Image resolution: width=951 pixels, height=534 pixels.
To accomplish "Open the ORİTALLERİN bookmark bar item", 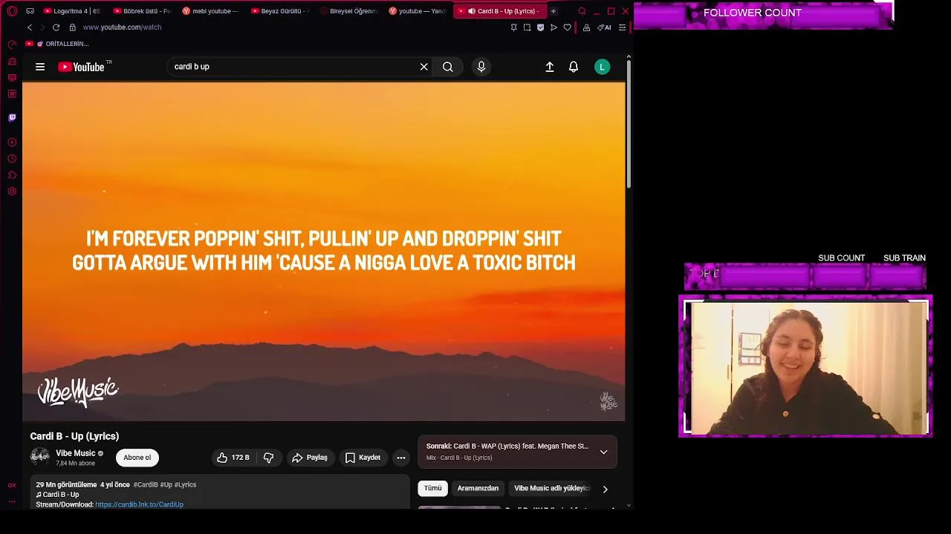I will point(57,44).
